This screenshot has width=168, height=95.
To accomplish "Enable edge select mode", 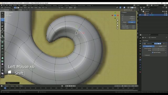I will pos(17,8).
